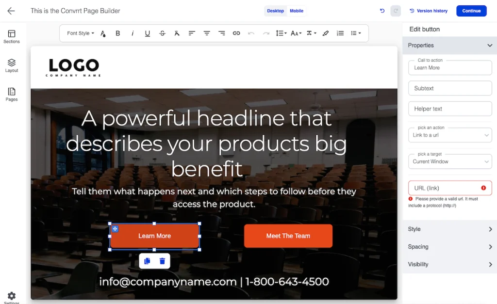Edit the Call to action field
Screen dimensions: 497x304
pos(450,67)
